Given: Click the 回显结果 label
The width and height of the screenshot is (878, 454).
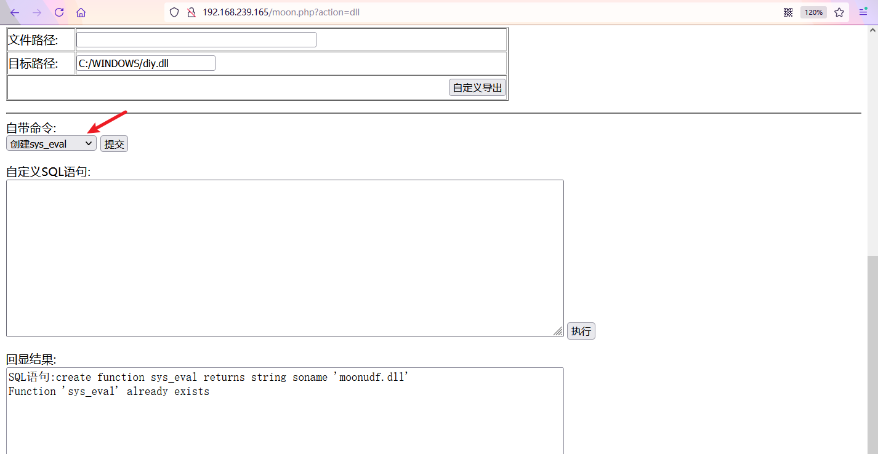Looking at the screenshot, I should point(31,359).
